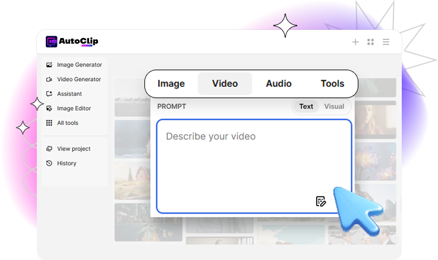This screenshot has width=438, height=260.
Task: Click the Image Generator sidebar icon
Action: (49, 65)
